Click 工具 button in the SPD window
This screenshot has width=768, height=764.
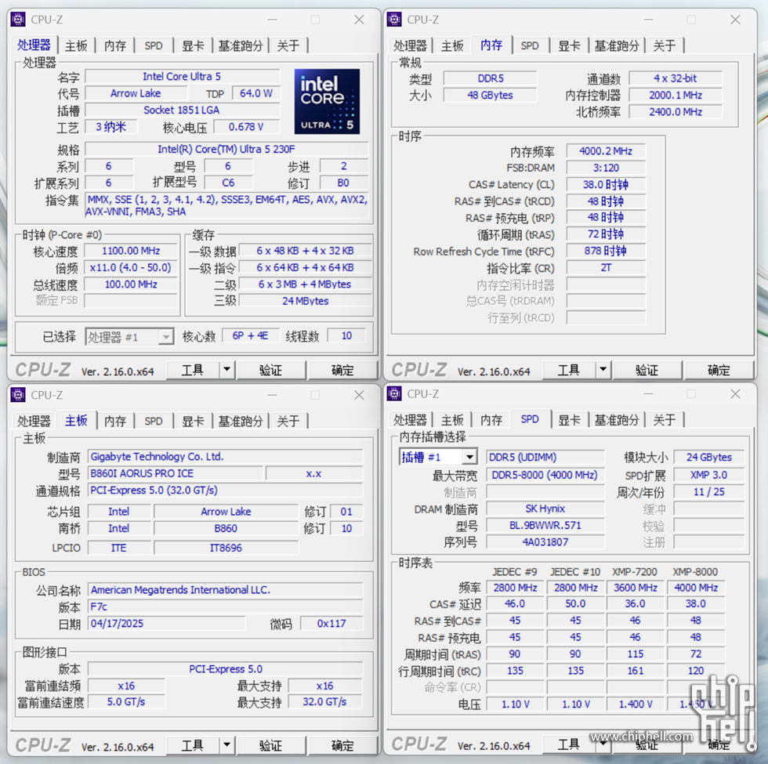(x=569, y=744)
